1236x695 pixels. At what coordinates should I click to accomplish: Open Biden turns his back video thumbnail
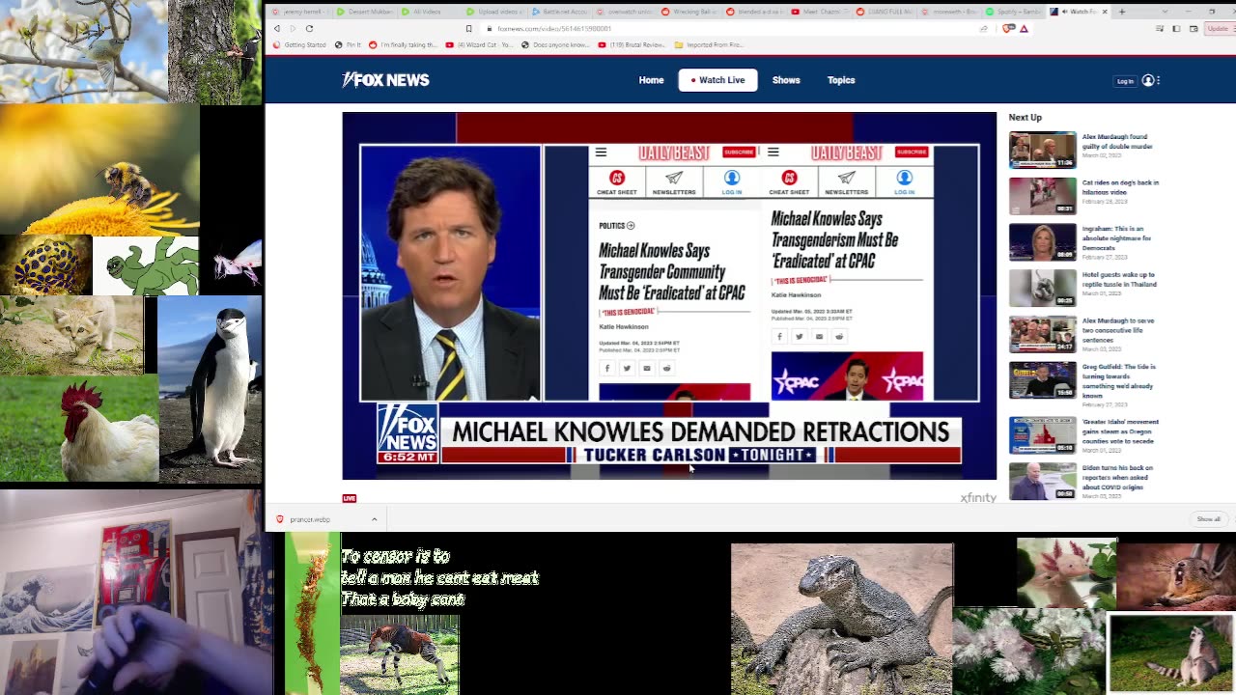pyautogui.click(x=1042, y=482)
